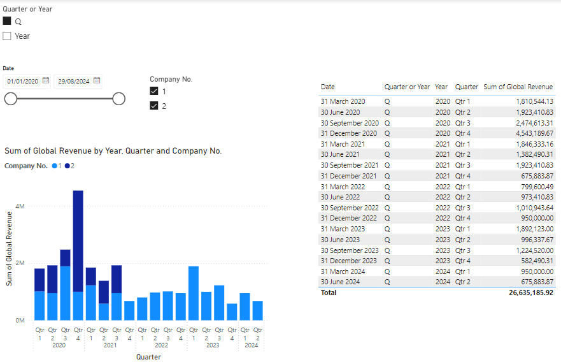Click the 31 March 2024 date cell
Image resolution: width=561 pixels, height=362 pixels.
point(343,271)
